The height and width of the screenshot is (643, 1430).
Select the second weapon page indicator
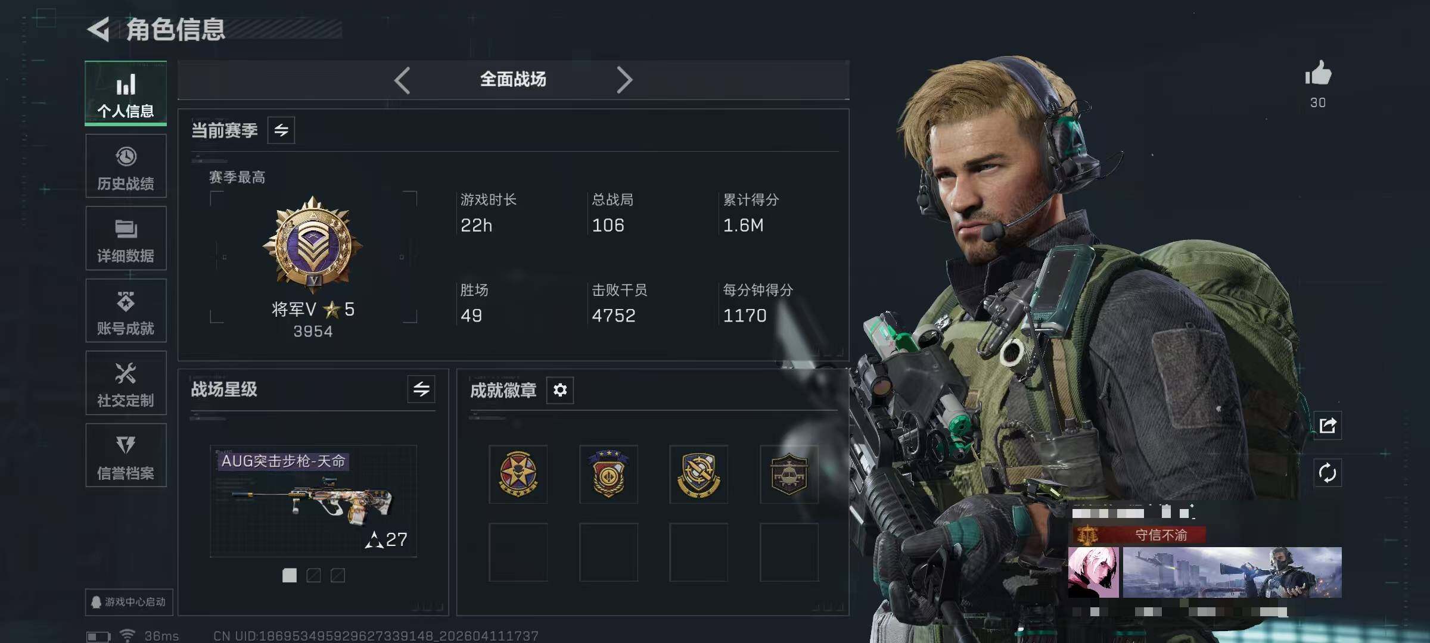313,575
